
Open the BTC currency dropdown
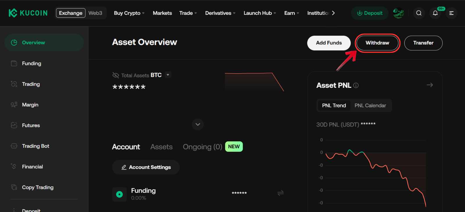point(168,75)
